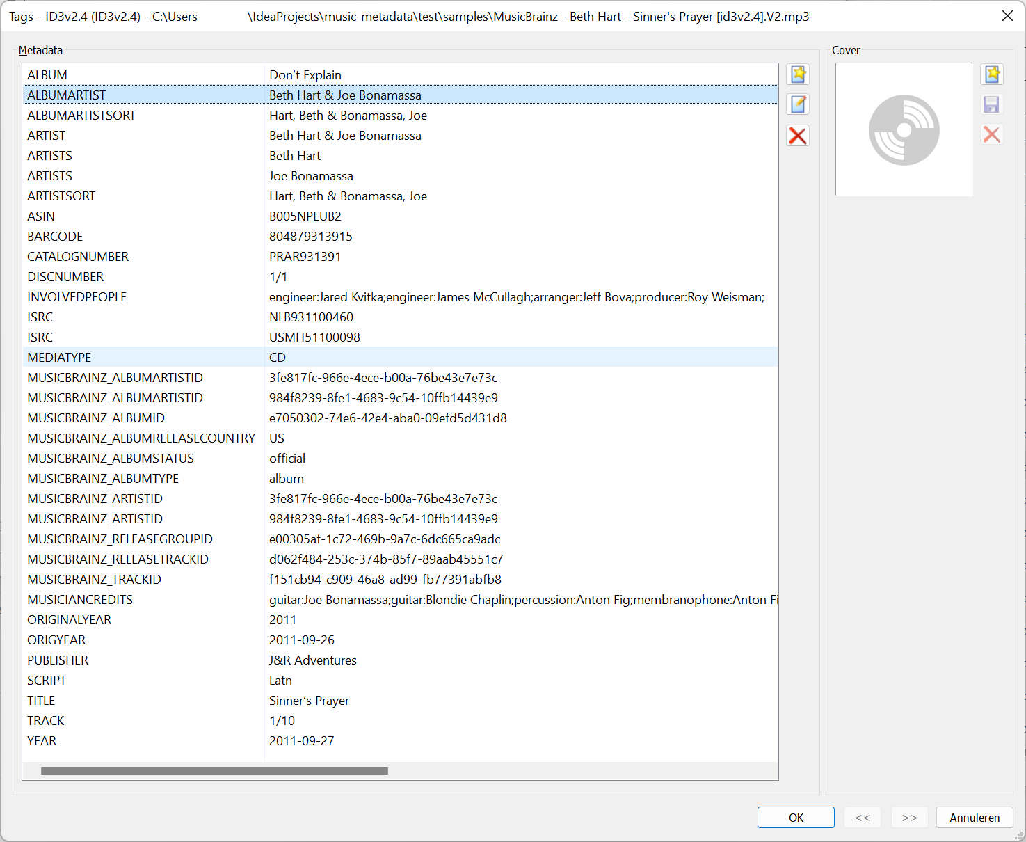Save the cover image to disk
This screenshot has height=842, width=1026.
point(991,104)
